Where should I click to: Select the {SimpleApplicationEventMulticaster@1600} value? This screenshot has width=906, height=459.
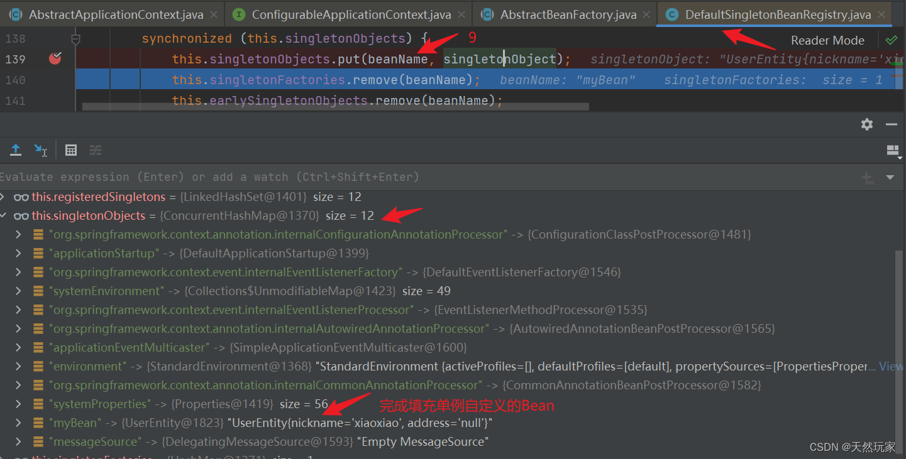[349, 347]
